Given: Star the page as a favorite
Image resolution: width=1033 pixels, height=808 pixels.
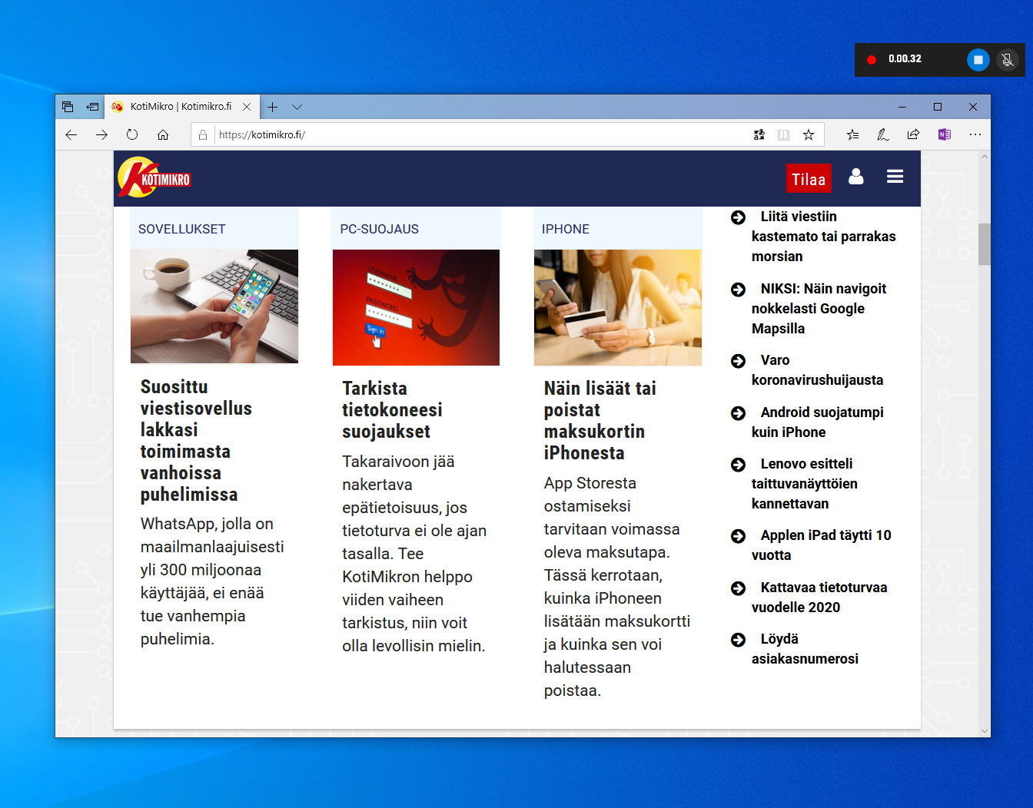Looking at the screenshot, I should click(x=808, y=134).
